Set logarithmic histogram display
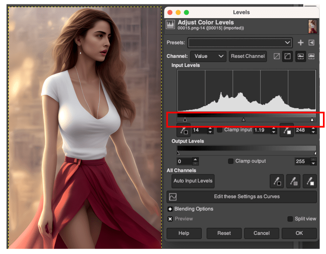Screen dimensions: 326x254 tap(311, 56)
